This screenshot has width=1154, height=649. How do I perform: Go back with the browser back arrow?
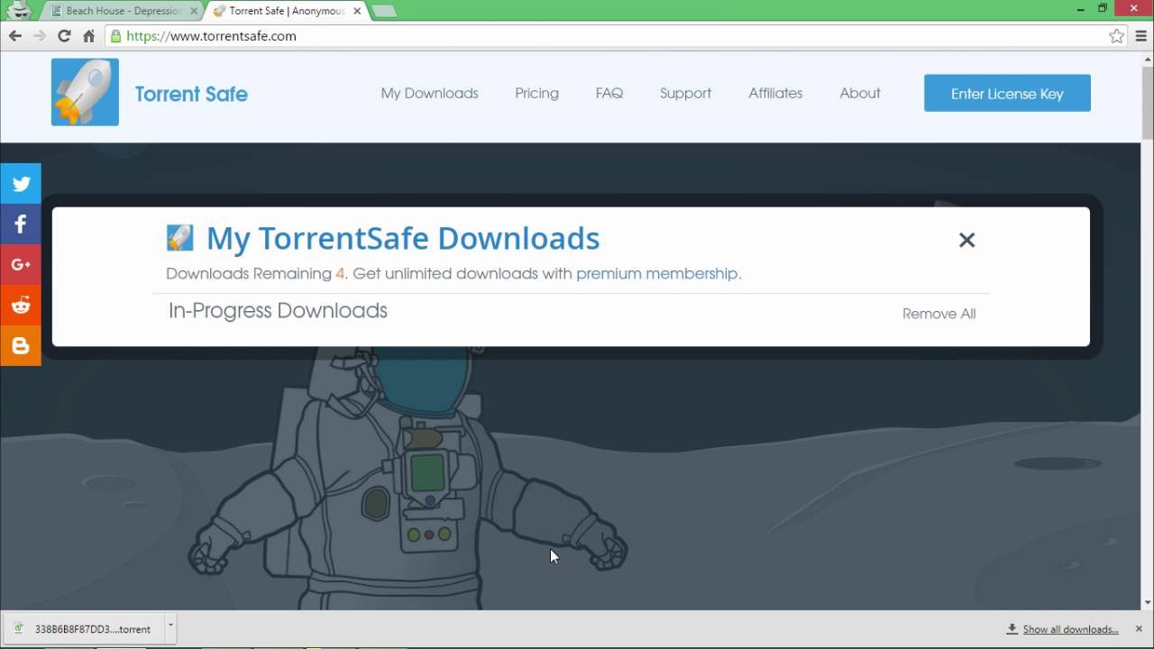[15, 36]
